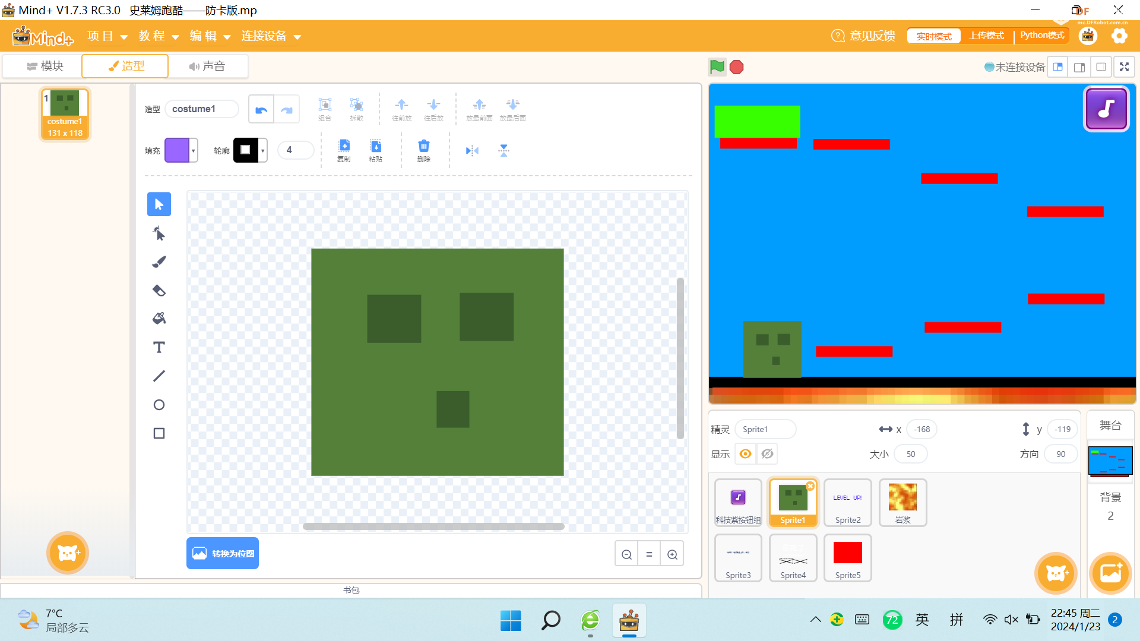Open the 教程 menu
This screenshot has width=1140, height=641.
pos(159,36)
